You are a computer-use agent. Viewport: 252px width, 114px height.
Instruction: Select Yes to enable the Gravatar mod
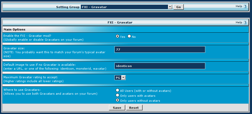click(x=117, y=37)
